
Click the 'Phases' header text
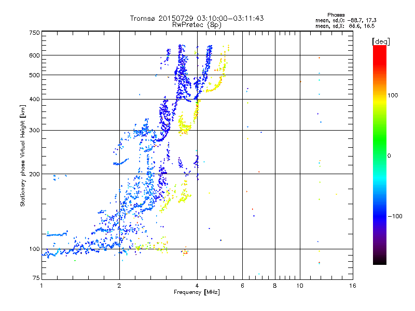tap(336, 15)
